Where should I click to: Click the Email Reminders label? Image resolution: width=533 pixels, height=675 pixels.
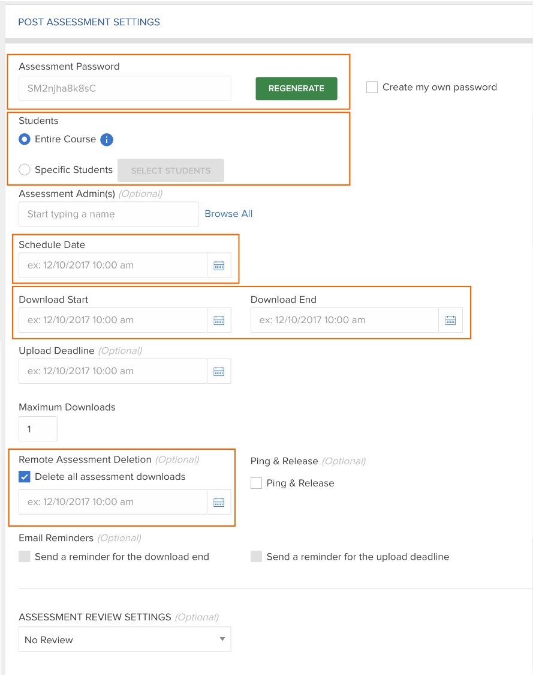(56, 538)
